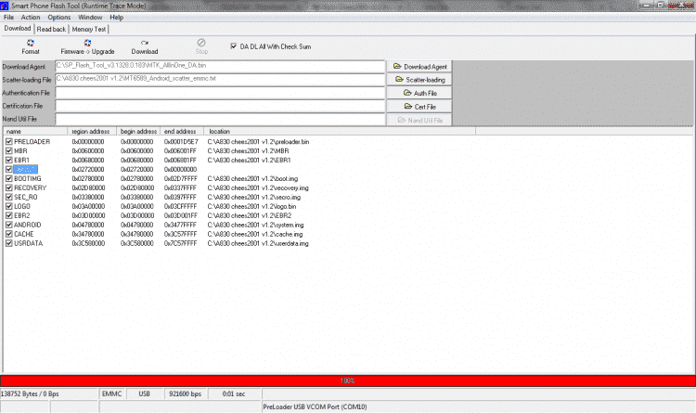
Task: Uncheck the USRDATA partition checkbox
Action: [9, 243]
